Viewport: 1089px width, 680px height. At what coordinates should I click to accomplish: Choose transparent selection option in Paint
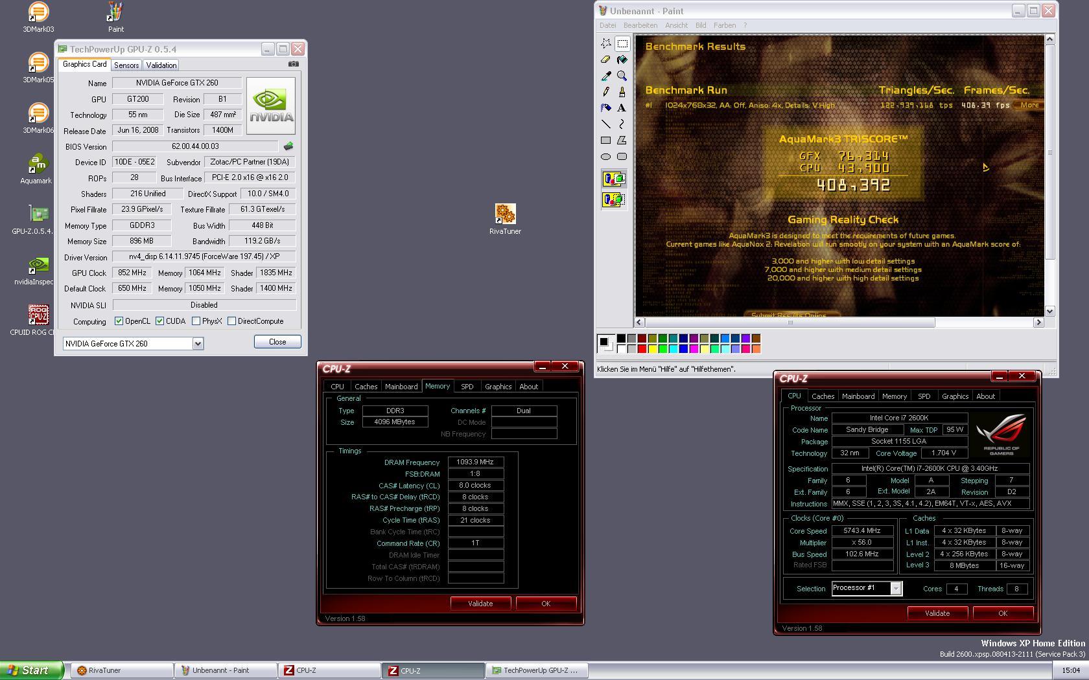(x=614, y=199)
